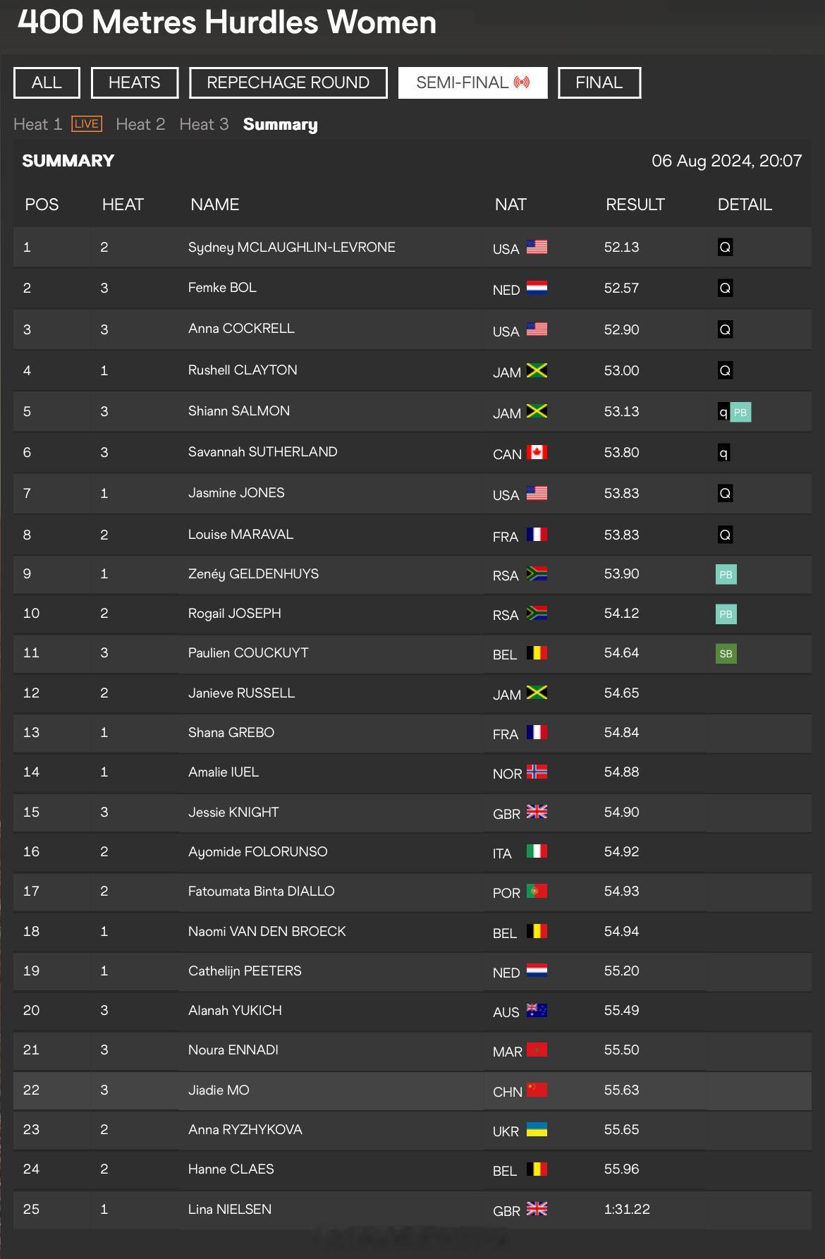Click the Canada flag next to Savannah Sutherland
825x1259 pixels.
537,452
